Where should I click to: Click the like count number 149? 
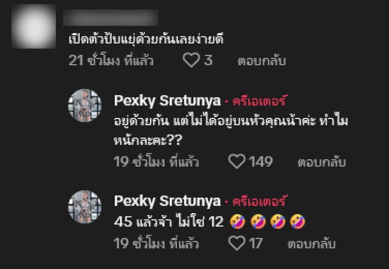(261, 162)
